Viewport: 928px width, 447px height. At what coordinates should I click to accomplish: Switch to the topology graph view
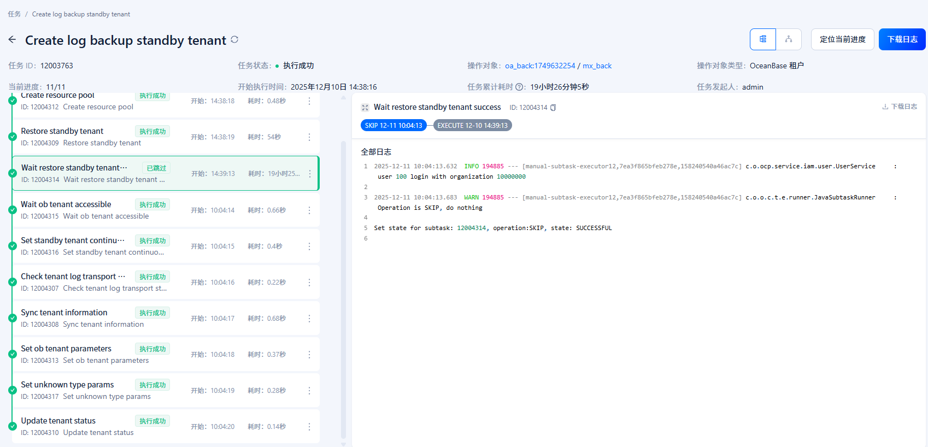click(x=789, y=39)
